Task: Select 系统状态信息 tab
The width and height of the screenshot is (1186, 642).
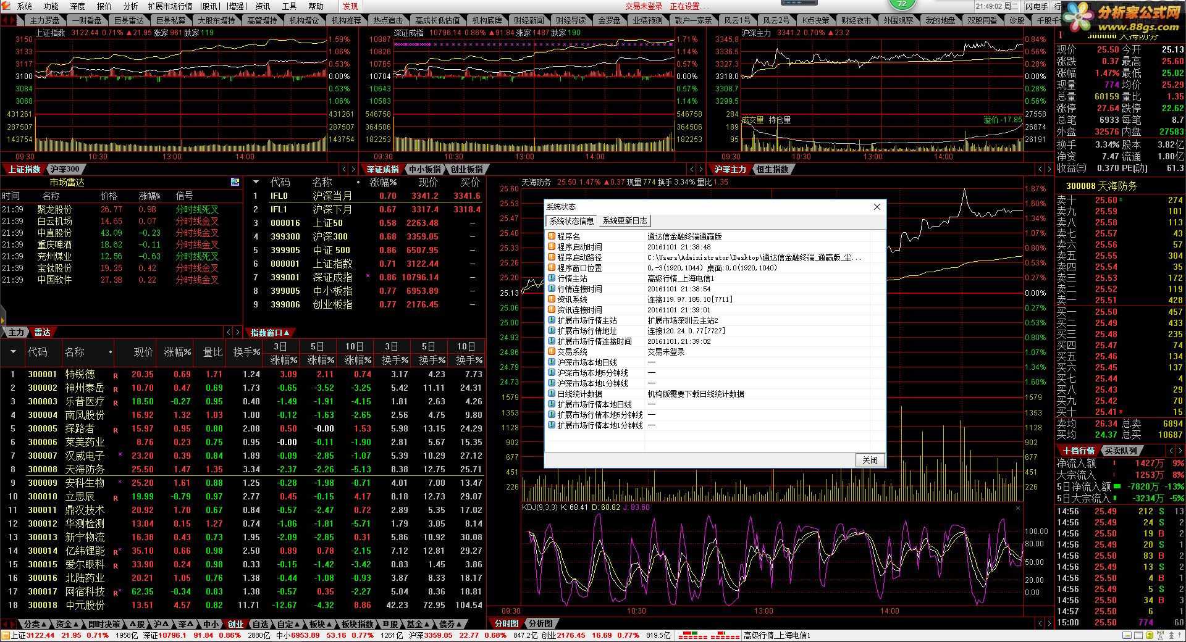Action: click(572, 221)
